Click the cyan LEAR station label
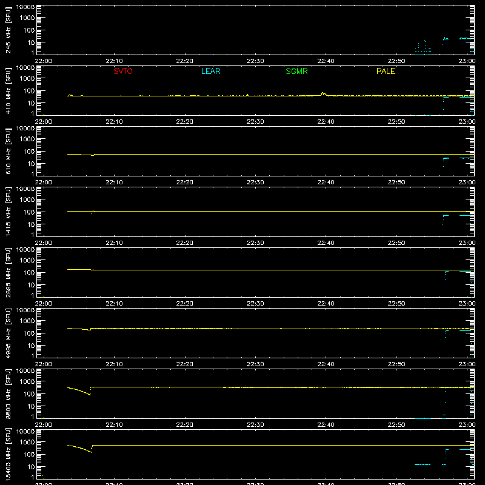Viewport: 485px width, 485px height. [x=210, y=71]
